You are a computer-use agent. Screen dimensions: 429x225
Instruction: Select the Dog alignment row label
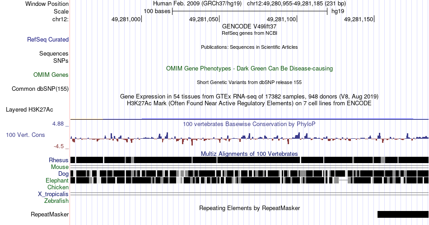[63, 174]
